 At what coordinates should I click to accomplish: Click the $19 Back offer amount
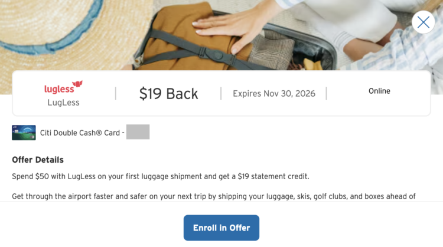point(168,94)
